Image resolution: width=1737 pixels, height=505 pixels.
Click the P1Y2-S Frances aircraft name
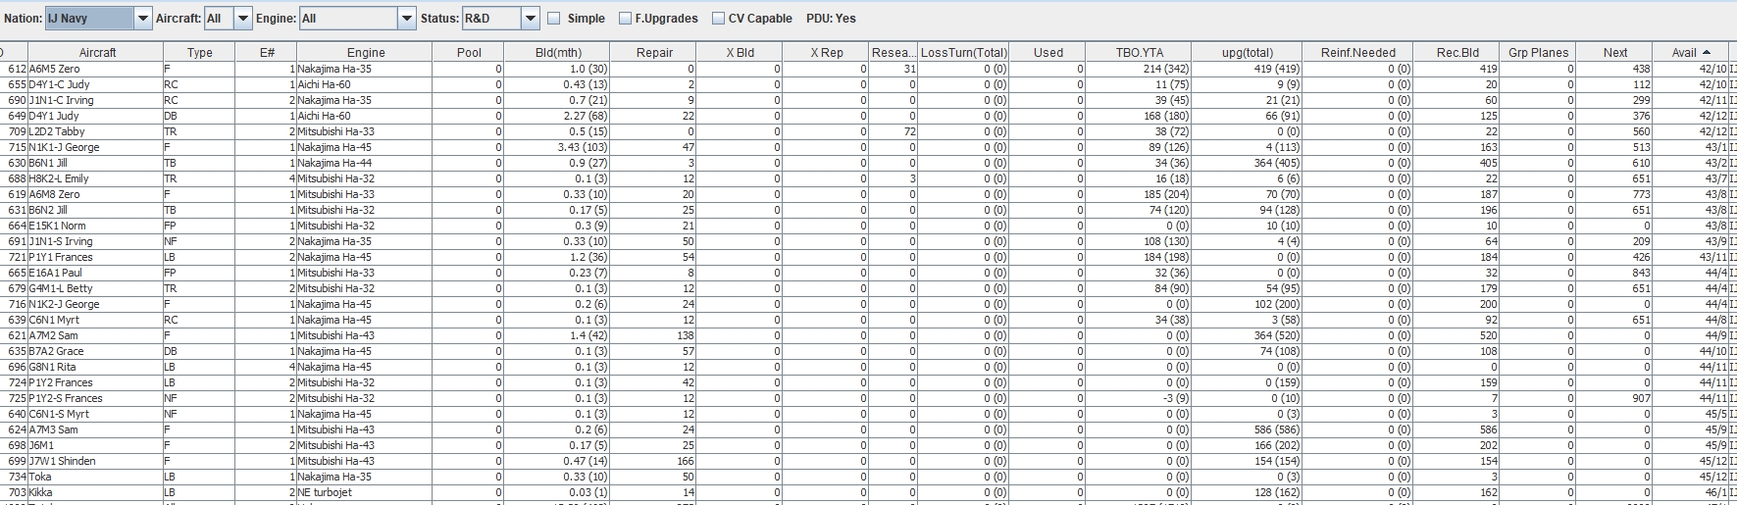pyautogui.click(x=66, y=398)
